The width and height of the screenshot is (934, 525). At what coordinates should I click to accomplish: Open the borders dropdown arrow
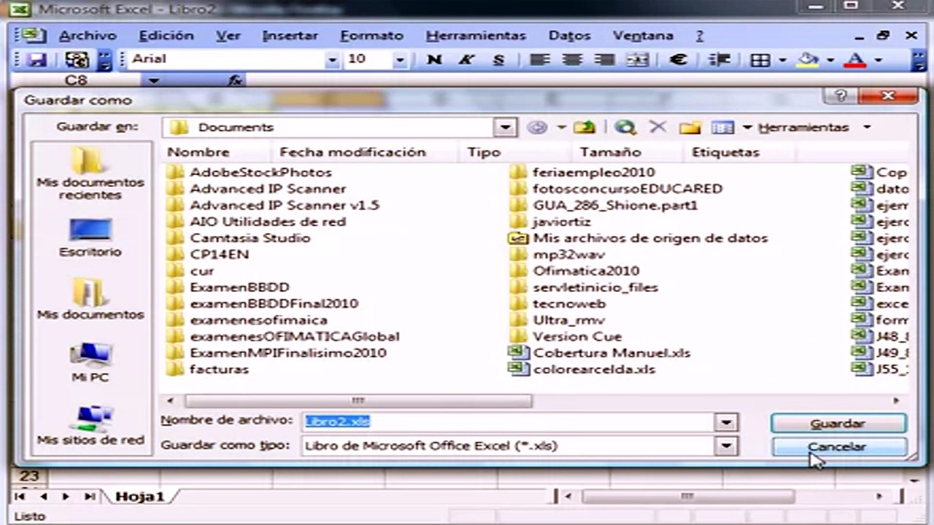tap(781, 60)
